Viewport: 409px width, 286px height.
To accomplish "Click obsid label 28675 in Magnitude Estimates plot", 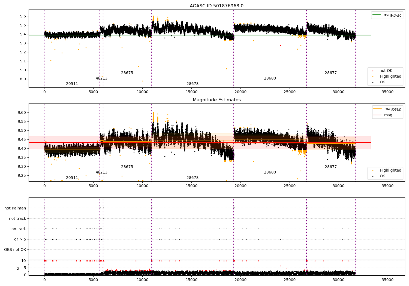I will 127,167.
